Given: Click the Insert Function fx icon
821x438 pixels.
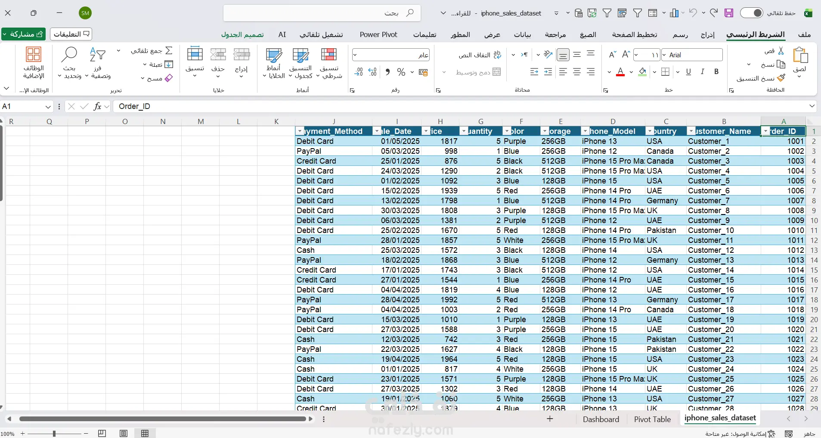Looking at the screenshot, I should (x=98, y=106).
